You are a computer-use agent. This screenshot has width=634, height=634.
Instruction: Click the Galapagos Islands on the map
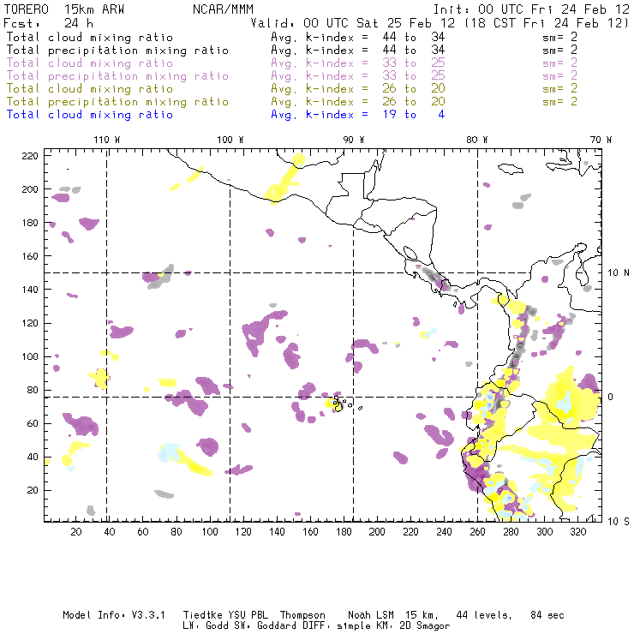[x=340, y=403]
